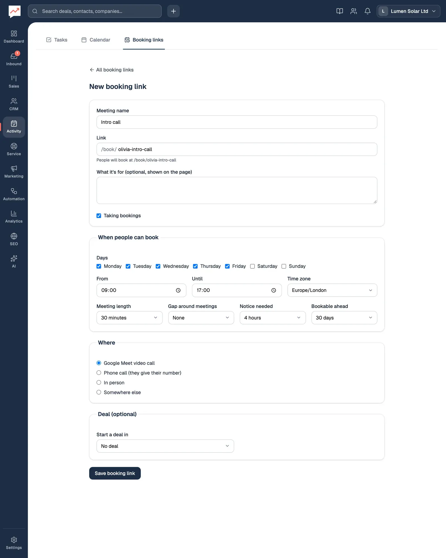Open Marketing megaphone icon
446x558 pixels.
coord(14,172)
